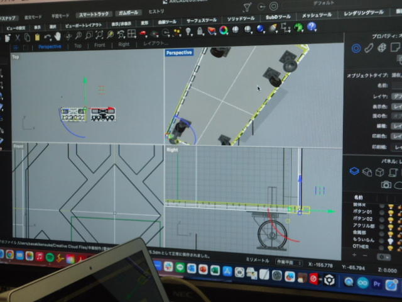Open the メッシュツール toolbar tab
The image size is (402, 302).
pos(317,15)
